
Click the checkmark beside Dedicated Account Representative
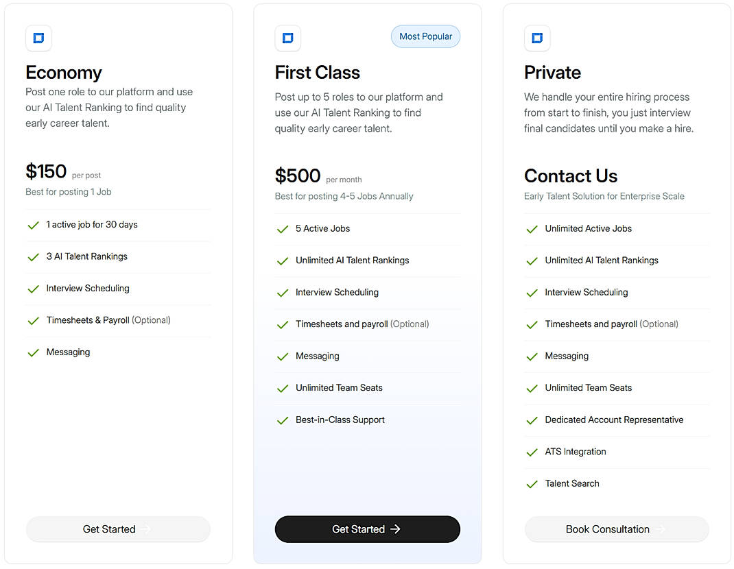click(532, 420)
